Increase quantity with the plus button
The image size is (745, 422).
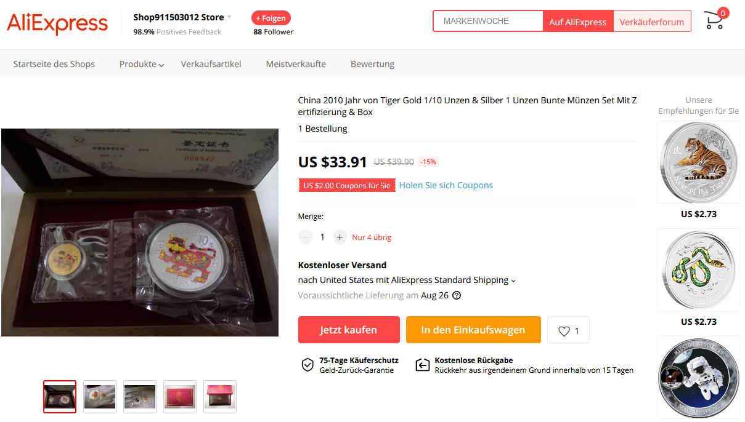[x=340, y=237]
